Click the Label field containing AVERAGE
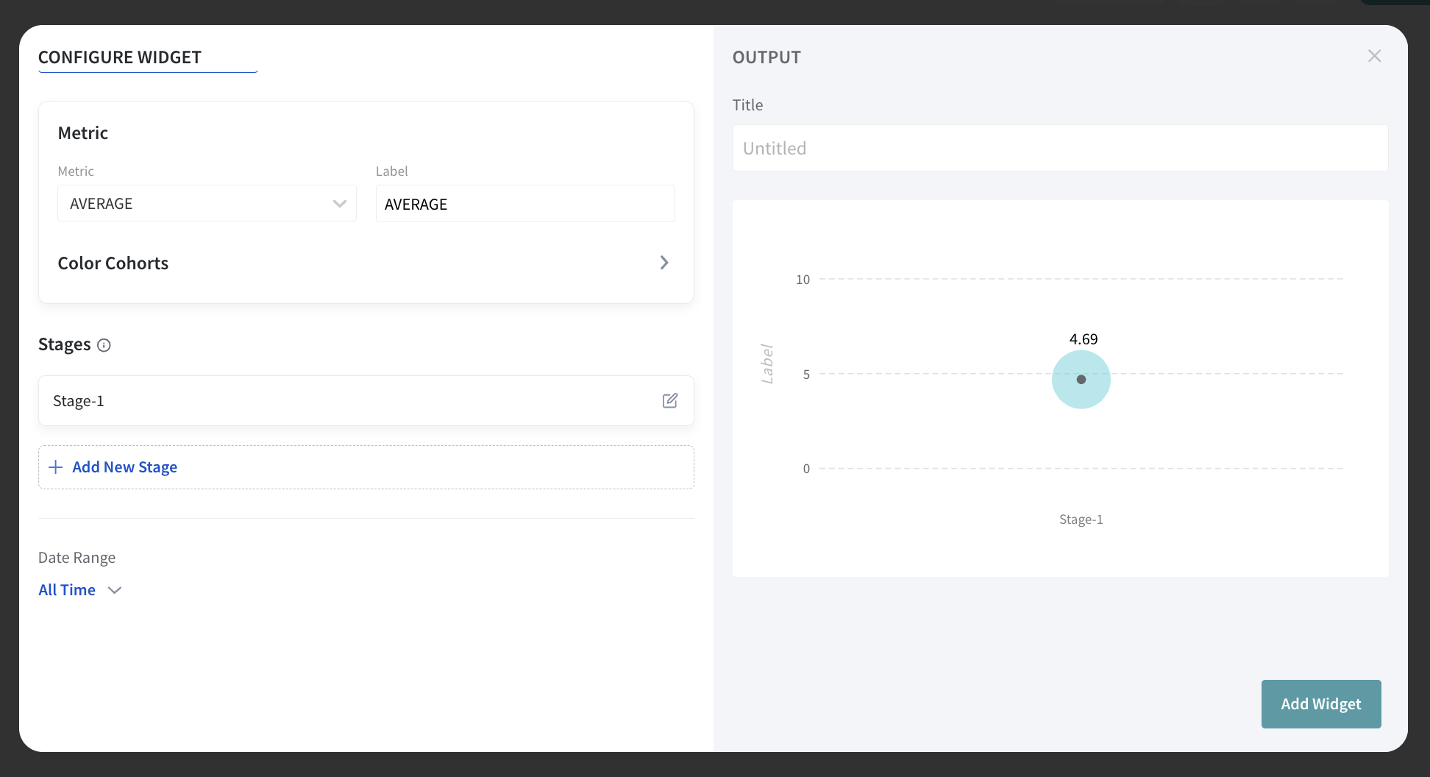Viewport: 1430px width, 777px height. [x=524, y=204]
